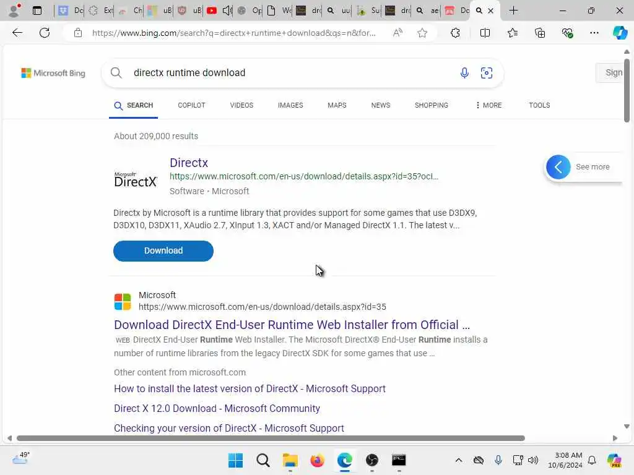This screenshot has height=475, width=634.
Task: Open visual search camera icon
Action: [x=487, y=73]
